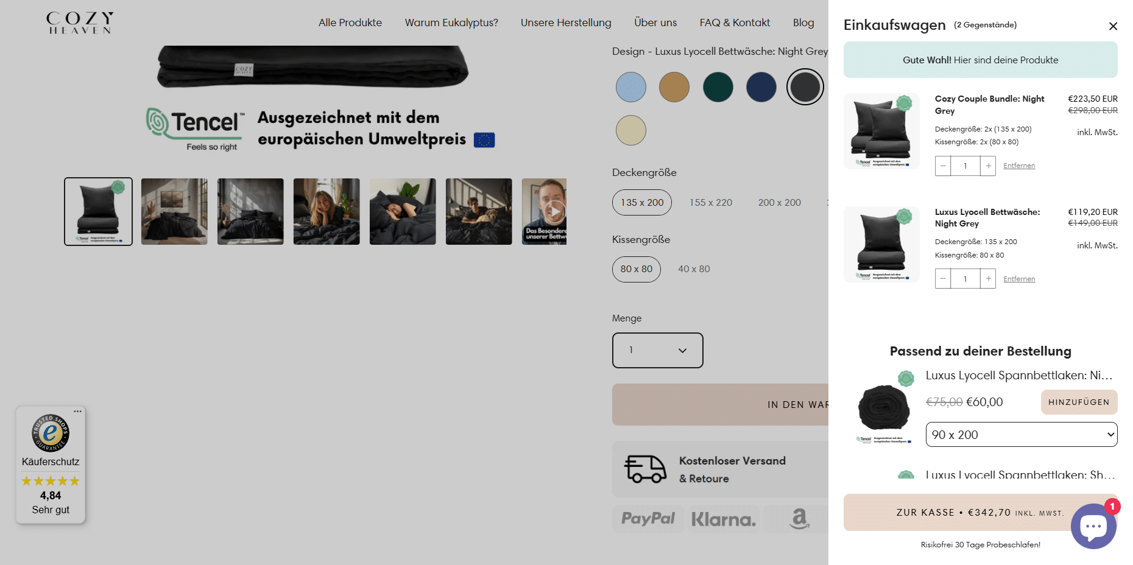Screen dimensions: 1133x565
Task: Remove Cozy Couple Bundle via Entfernen
Action: (1019, 166)
